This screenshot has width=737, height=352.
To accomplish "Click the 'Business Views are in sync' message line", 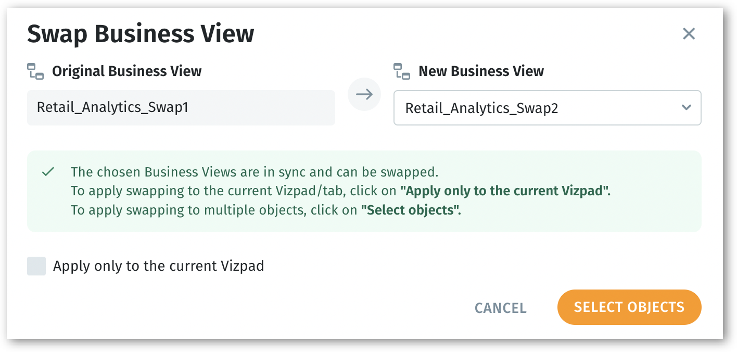I will [x=255, y=172].
